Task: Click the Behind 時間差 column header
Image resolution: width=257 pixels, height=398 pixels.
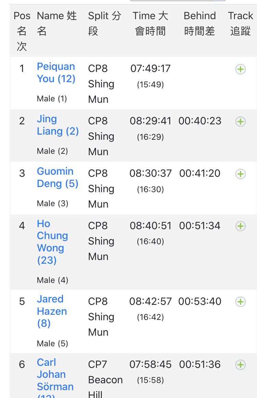Action: click(200, 23)
